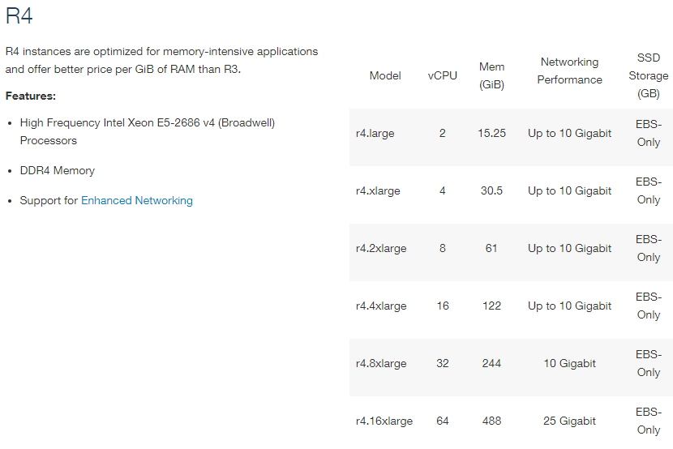Screen dimensions: 673x449
Task: Click the DDR4 Memory bullet
Action: pyautogui.click(x=57, y=171)
